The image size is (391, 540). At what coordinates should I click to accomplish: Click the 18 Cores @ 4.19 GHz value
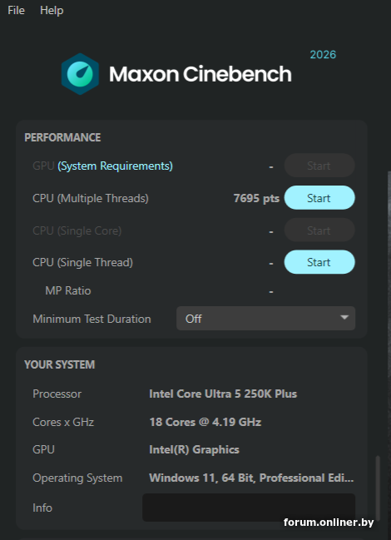(x=205, y=422)
